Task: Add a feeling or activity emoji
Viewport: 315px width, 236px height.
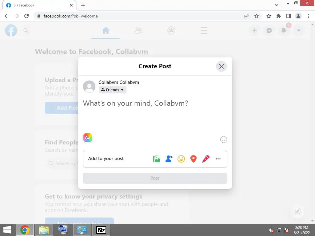Action: (x=181, y=159)
